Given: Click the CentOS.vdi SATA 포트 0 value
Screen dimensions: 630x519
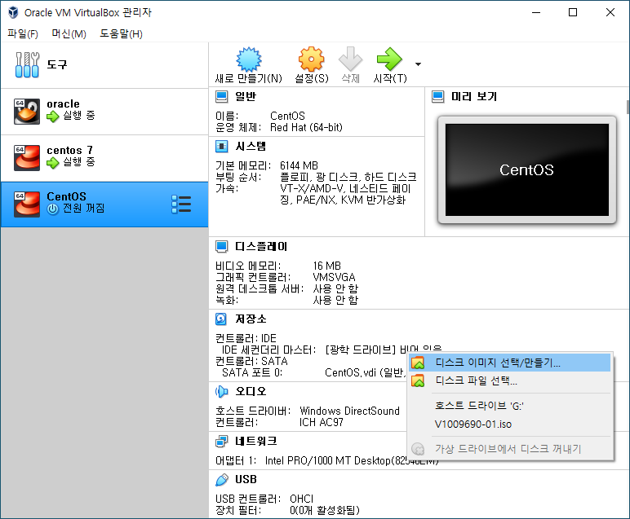Looking at the screenshot, I should coord(365,372).
